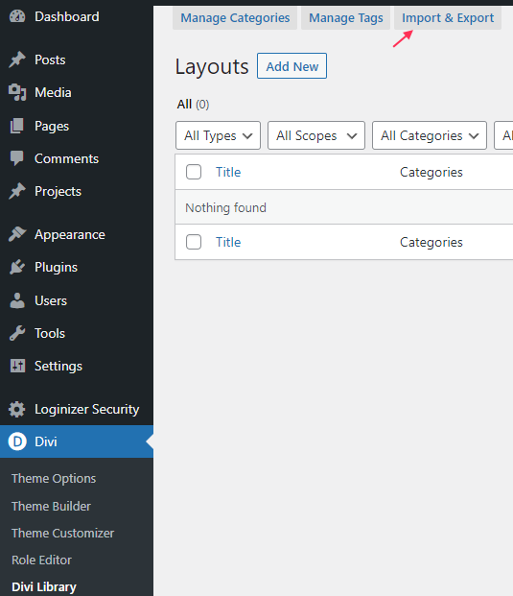Click the Pages stacked-sheets icon
513x596 pixels.
(17, 126)
